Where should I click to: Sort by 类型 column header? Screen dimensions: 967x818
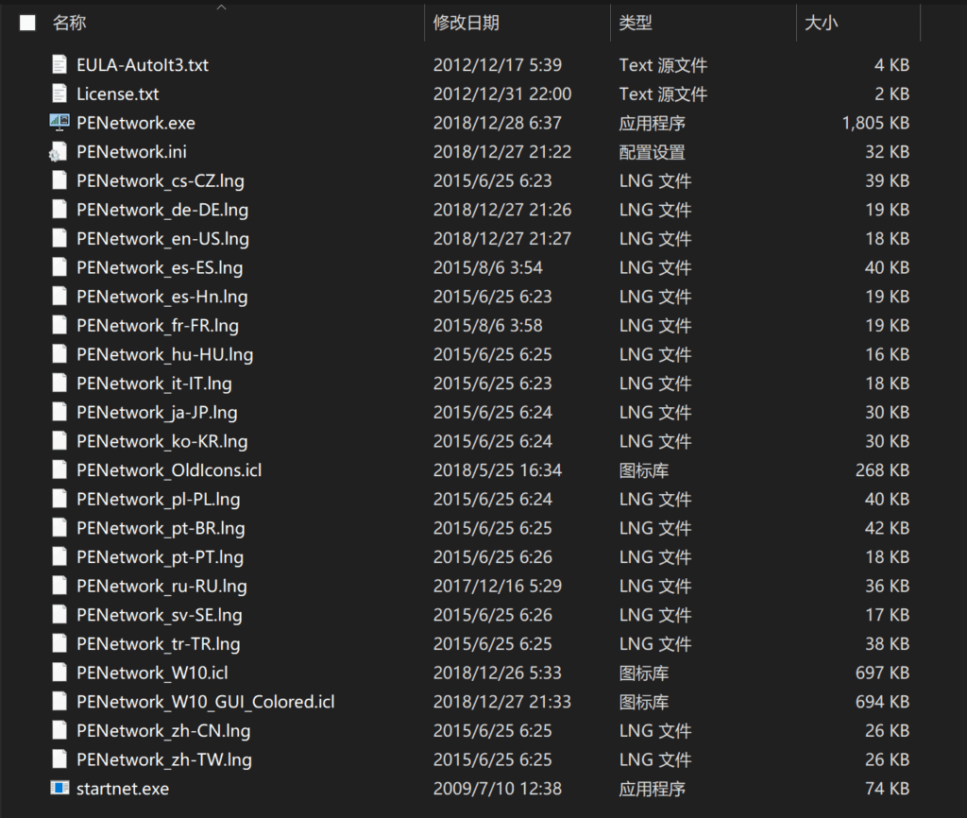[636, 23]
